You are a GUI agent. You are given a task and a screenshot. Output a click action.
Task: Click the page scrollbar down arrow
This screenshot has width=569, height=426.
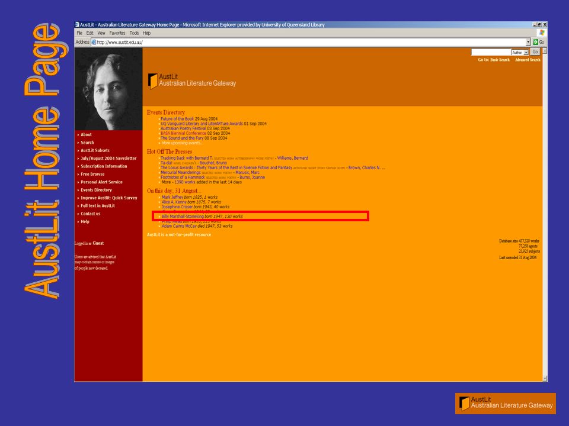tap(545, 379)
